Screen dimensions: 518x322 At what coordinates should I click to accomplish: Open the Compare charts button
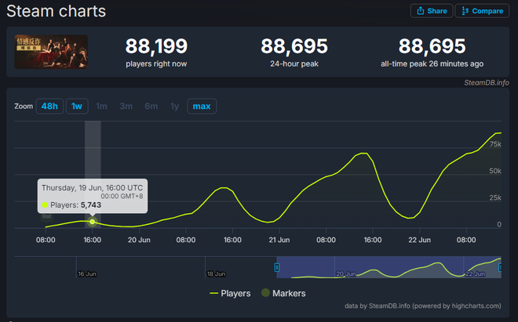pyautogui.click(x=482, y=11)
